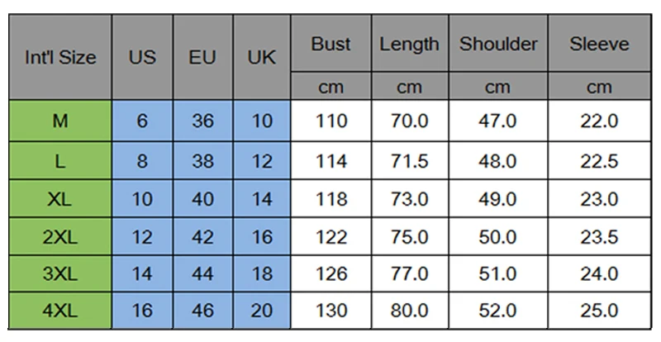Select the green M size cell
The height and width of the screenshot is (342, 661).
(x=60, y=121)
